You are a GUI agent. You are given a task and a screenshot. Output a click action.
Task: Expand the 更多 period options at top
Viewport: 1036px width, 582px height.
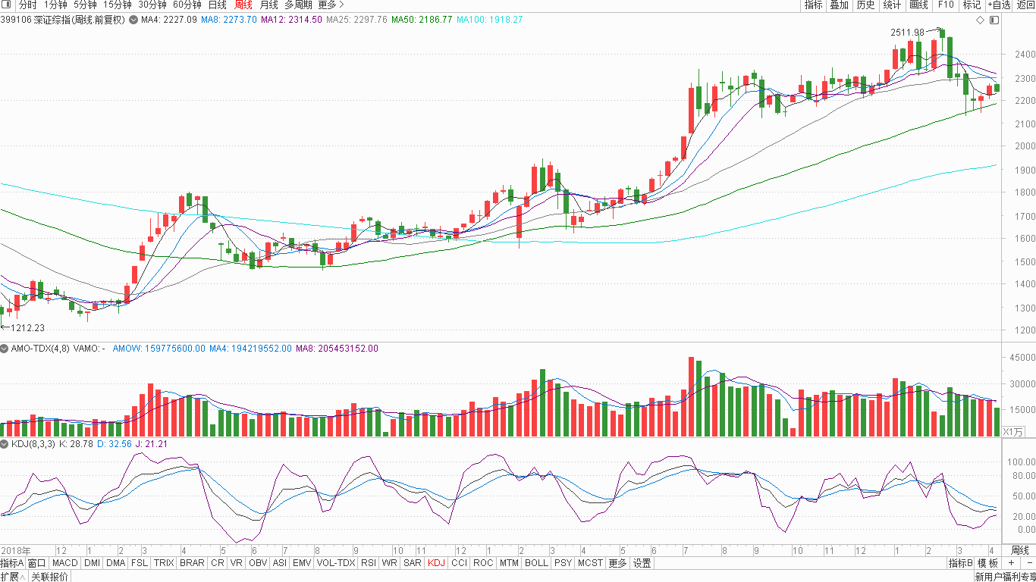(331, 5)
